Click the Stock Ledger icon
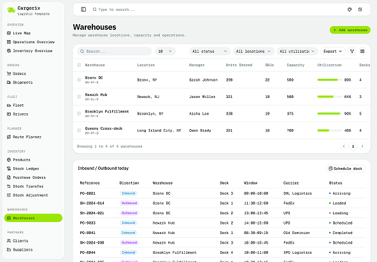 9,169
